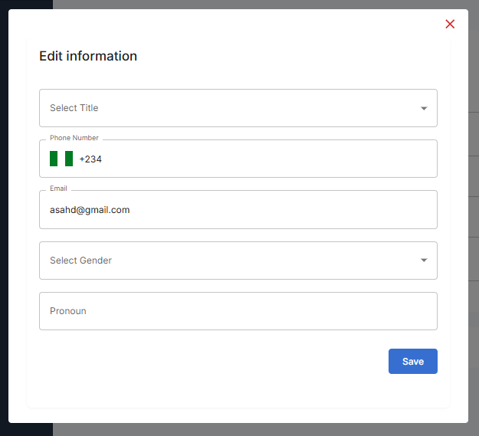Screen dimensions: 479x436
Task: Click the Select Title dropdown arrow
Action: [x=424, y=108]
